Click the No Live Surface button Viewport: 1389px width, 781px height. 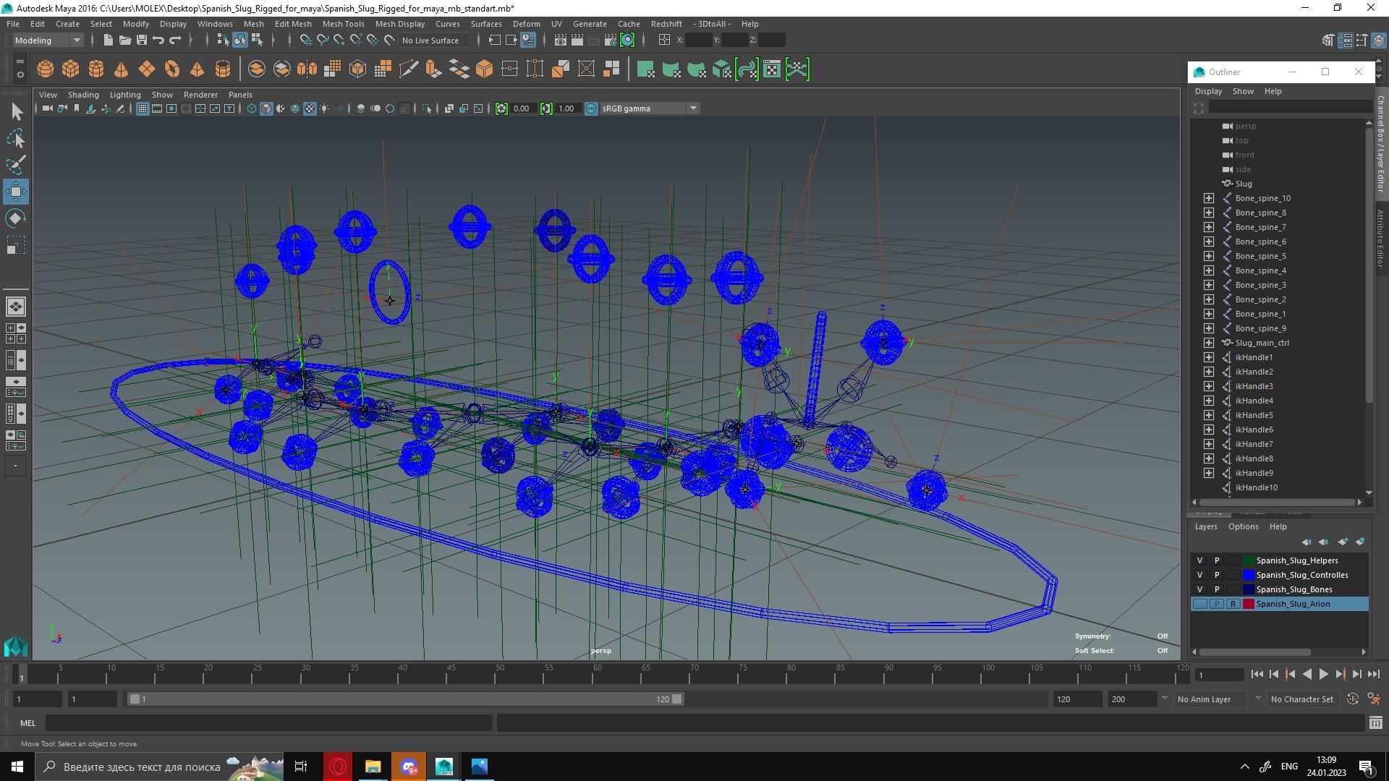point(430,40)
